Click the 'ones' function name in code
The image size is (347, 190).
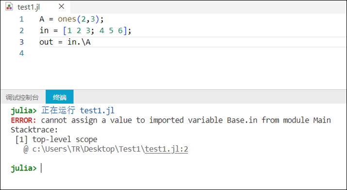tap(67, 19)
